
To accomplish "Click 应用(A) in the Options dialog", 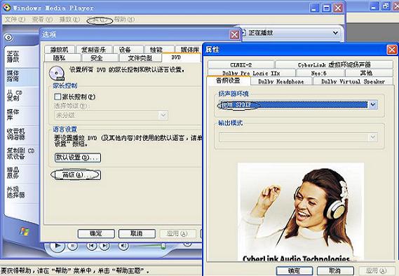I will tap(177, 233).
